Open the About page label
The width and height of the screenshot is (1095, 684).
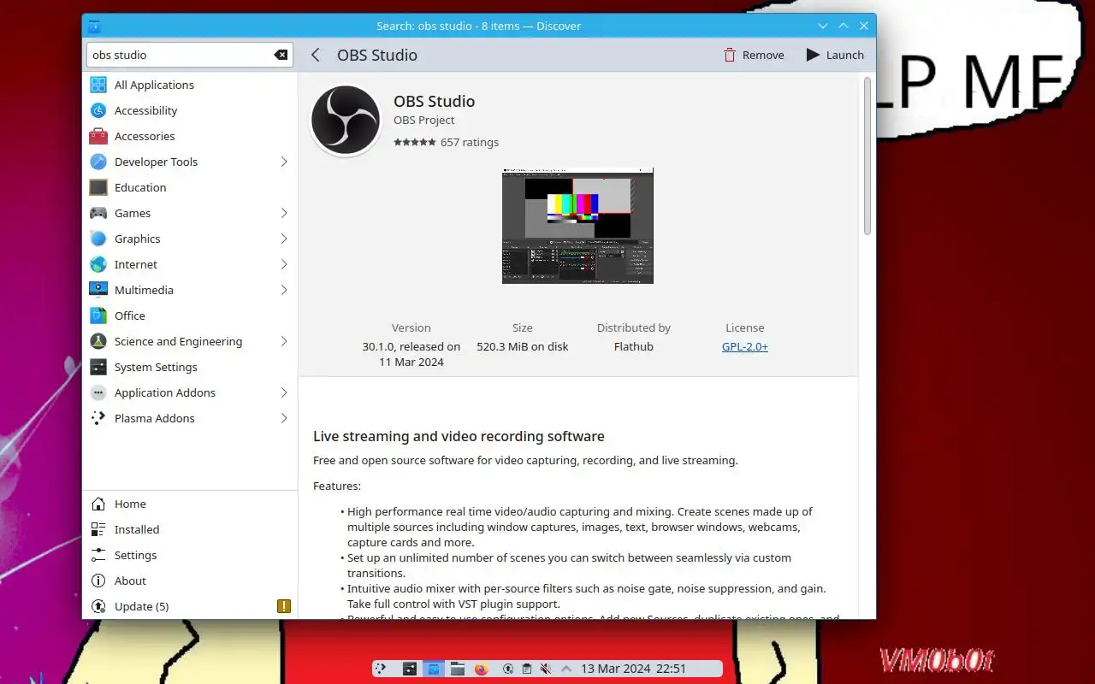click(130, 581)
